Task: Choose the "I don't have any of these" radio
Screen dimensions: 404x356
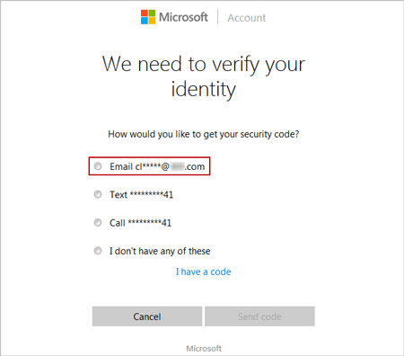Action: click(x=98, y=251)
